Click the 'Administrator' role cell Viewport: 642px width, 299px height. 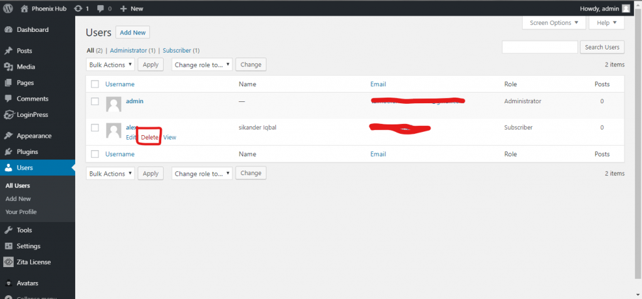[522, 101]
